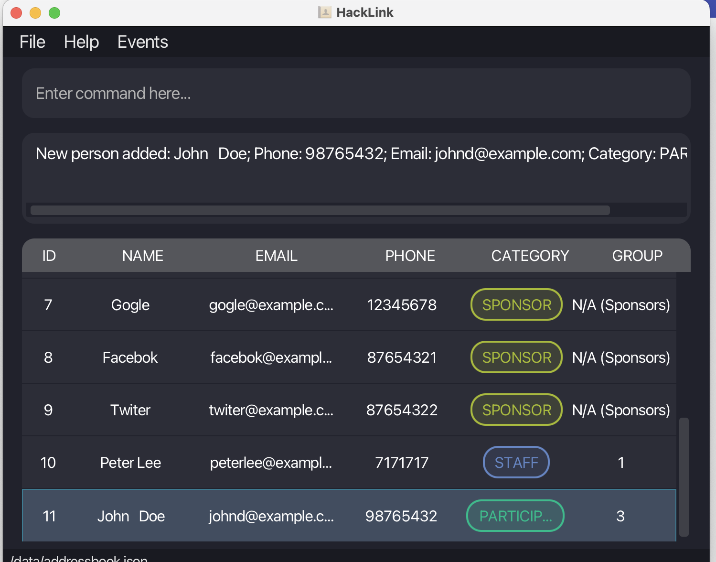
Task: Click the 'New person added' result message
Action: pyautogui.click(x=361, y=154)
